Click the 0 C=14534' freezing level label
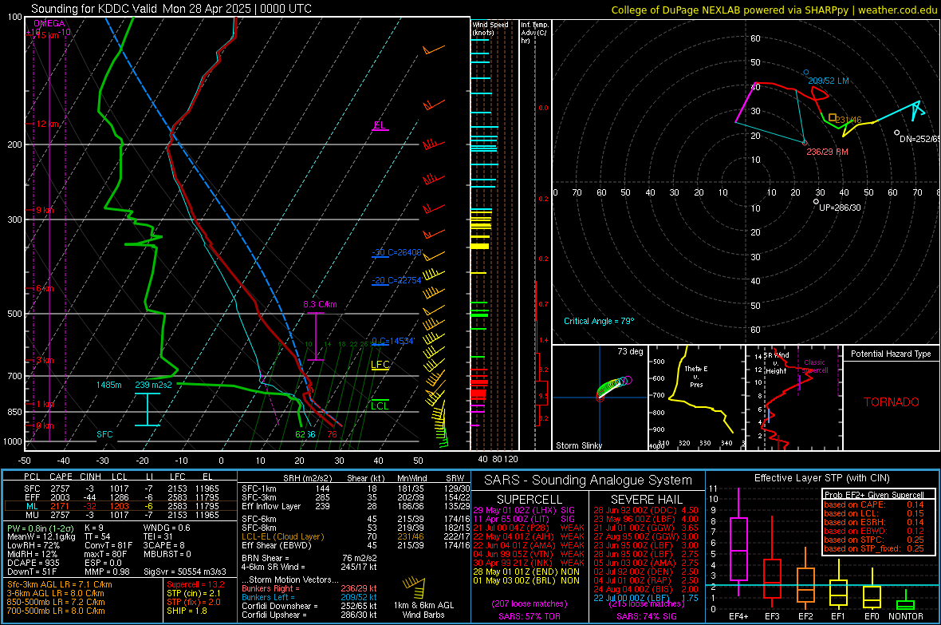This screenshot has width=941, height=625. (x=393, y=341)
